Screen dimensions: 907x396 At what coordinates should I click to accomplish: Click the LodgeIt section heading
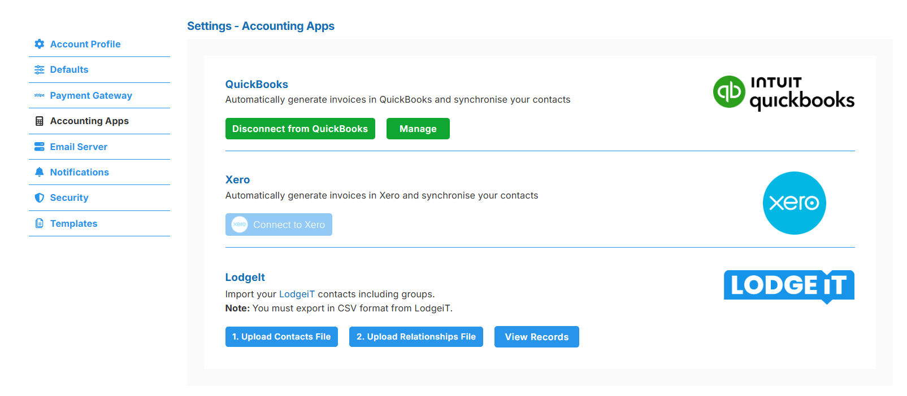tap(245, 277)
